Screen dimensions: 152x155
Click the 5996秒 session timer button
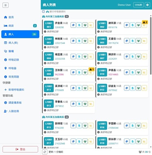coord(138,5)
